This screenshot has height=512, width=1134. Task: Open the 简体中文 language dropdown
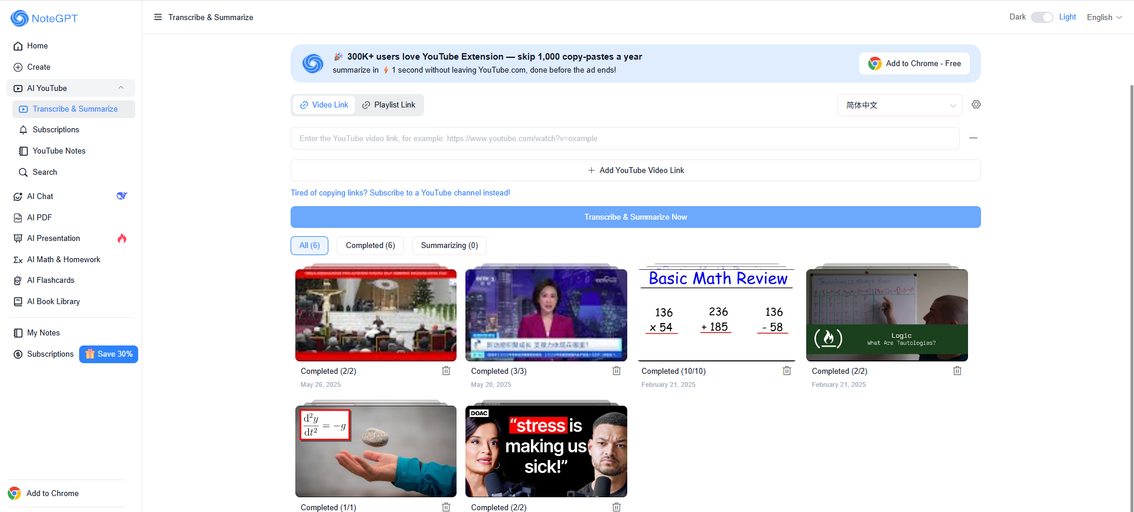point(900,105)
